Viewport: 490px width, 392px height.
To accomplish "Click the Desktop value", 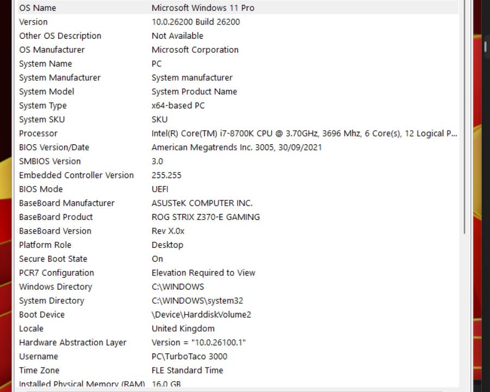I will pyautogui.click(x=167, y=245).
